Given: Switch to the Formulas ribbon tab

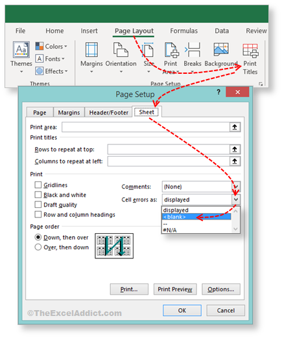Looking at the screenshot, I should click(183, 30).
